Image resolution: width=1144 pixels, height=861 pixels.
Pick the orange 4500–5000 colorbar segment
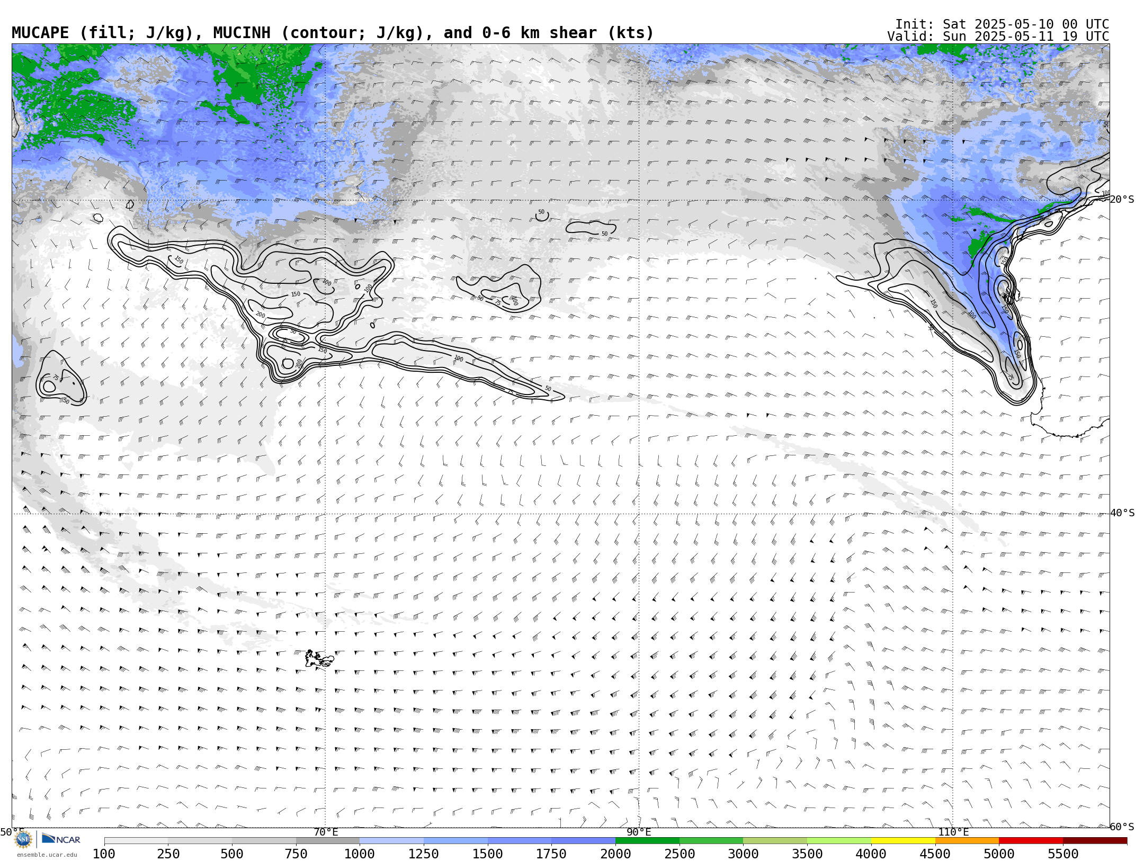pos(967,841)
